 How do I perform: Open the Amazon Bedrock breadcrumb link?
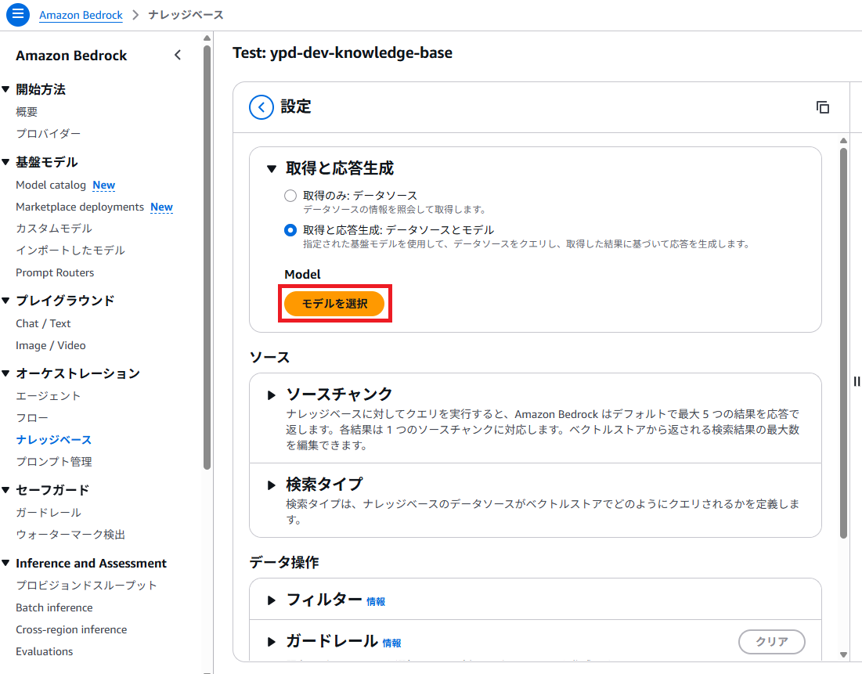[81, 15]
